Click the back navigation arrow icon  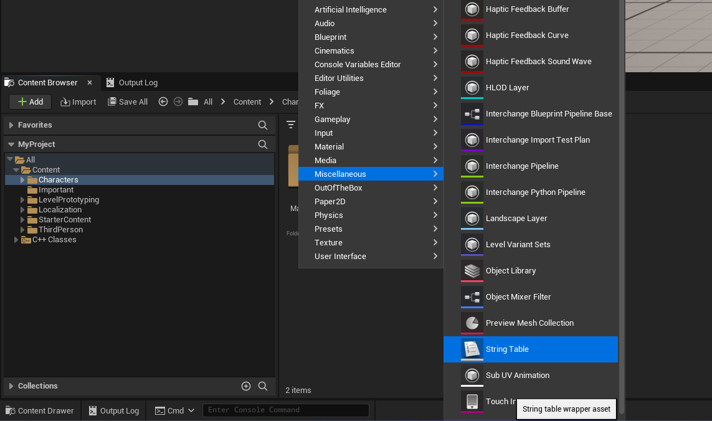click(x=163, y=102)
